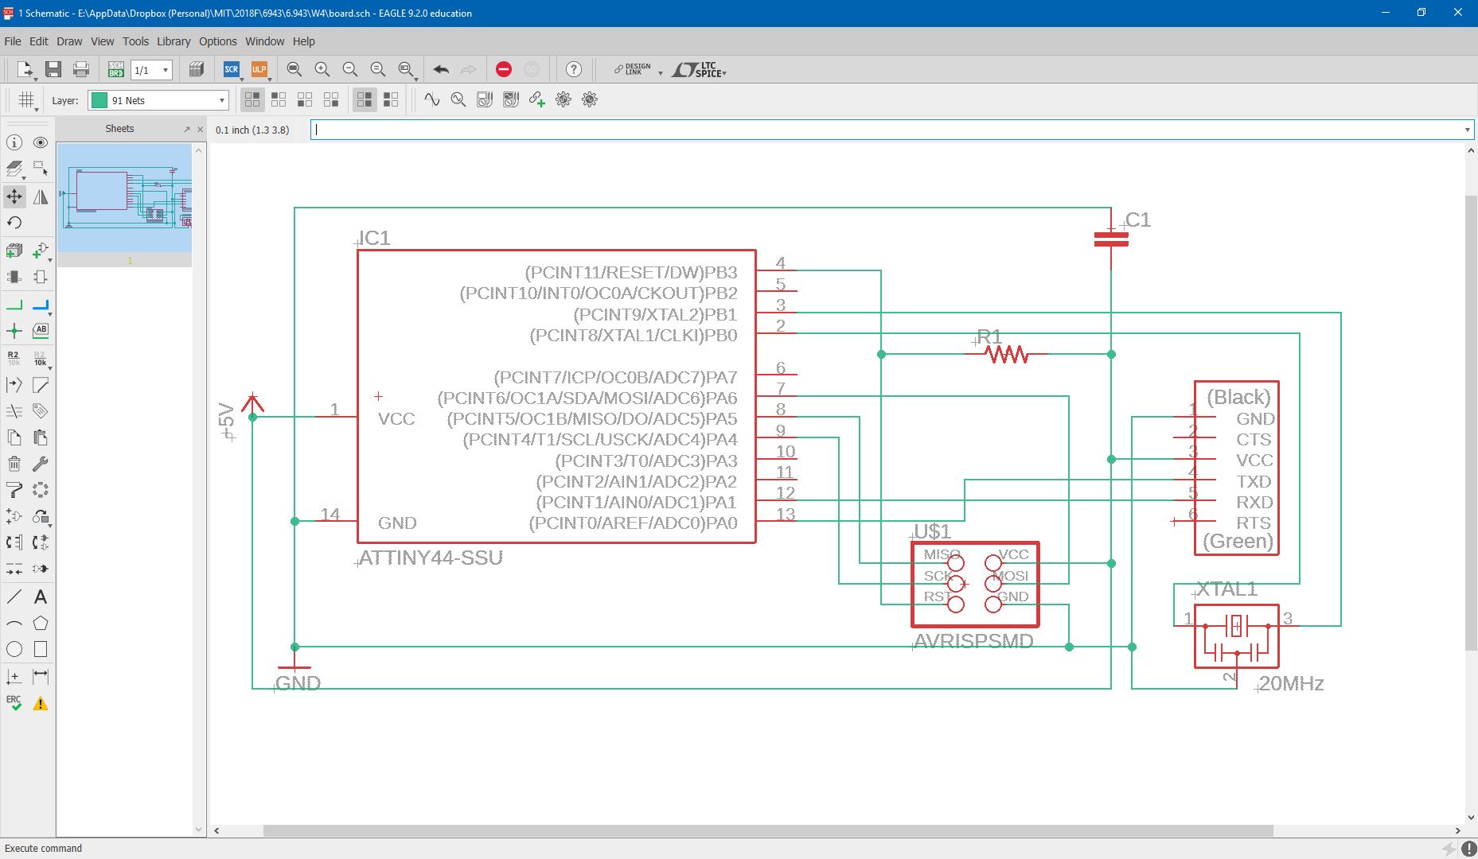Select the Net drawing tool

pyautogui.click(x=14, y=305)
